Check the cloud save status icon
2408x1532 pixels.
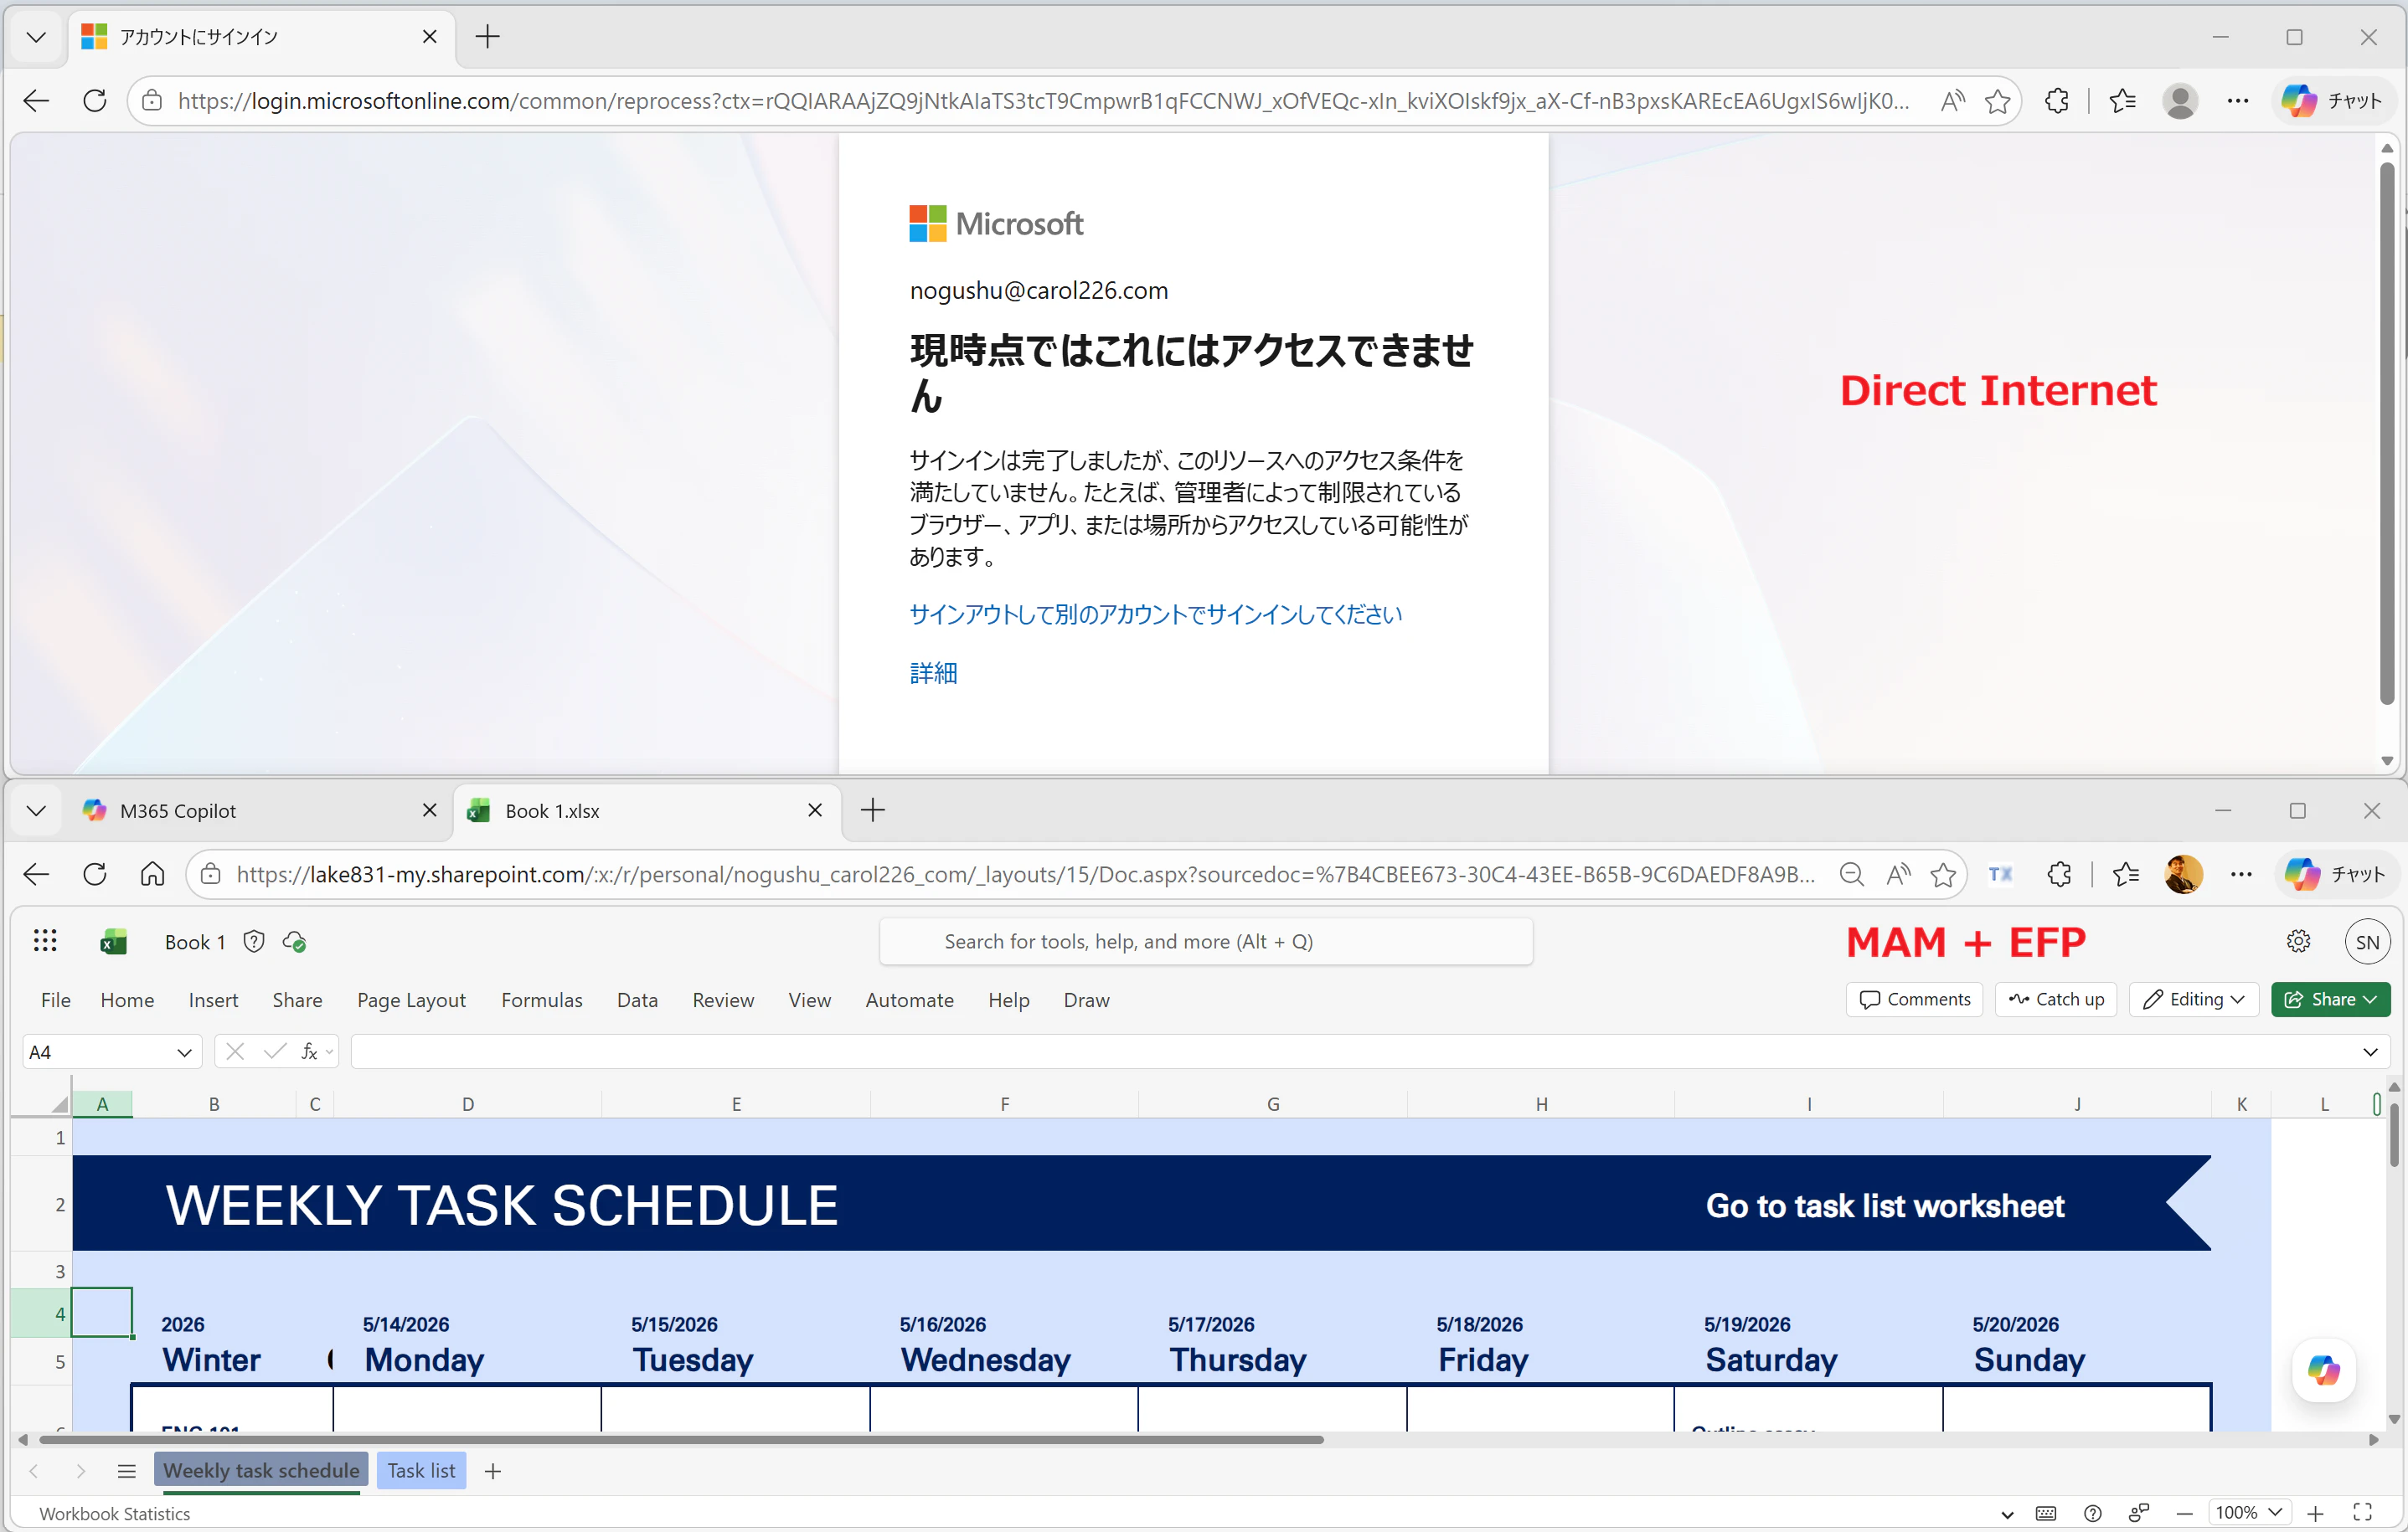coord(294,942)
